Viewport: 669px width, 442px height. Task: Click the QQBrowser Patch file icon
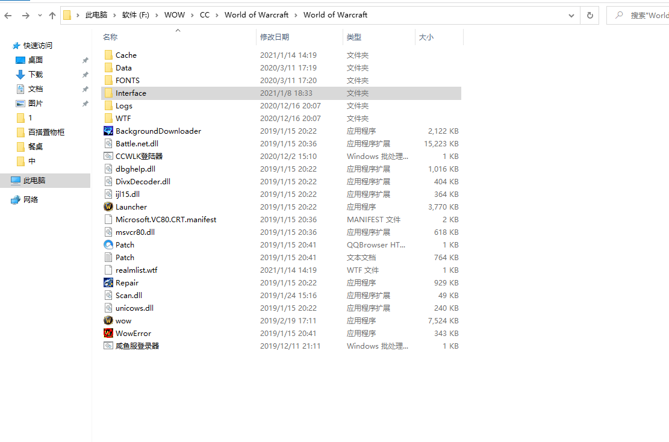108,245
